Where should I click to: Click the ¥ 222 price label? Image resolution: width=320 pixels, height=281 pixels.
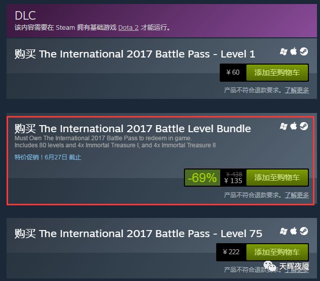(x=231, y=252)
